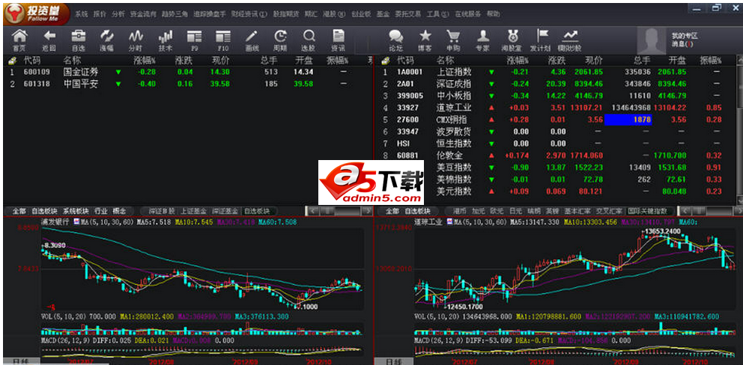Select the 分时 intraday chart icon
Image resolution: width=743 pixels, height=365 pixels.
coord(136,39)
